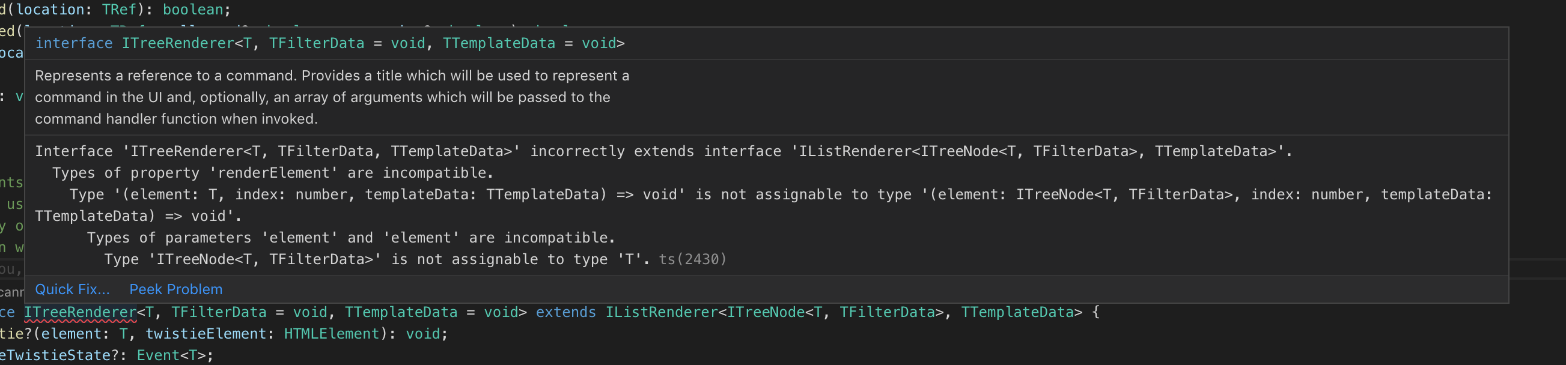Click the interface signature in hover header
Image resolution: width=1566 pixels, height=365 pixels.
pos(329,43)
